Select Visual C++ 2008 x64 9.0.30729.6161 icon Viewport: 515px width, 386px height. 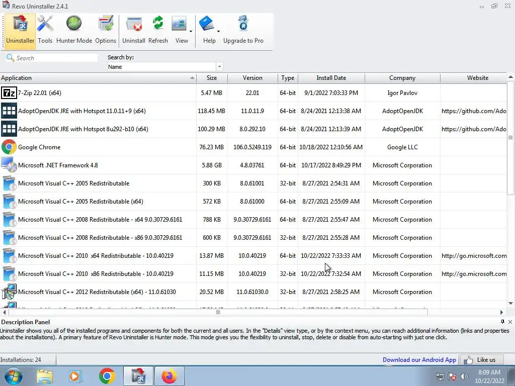(9, 219)
